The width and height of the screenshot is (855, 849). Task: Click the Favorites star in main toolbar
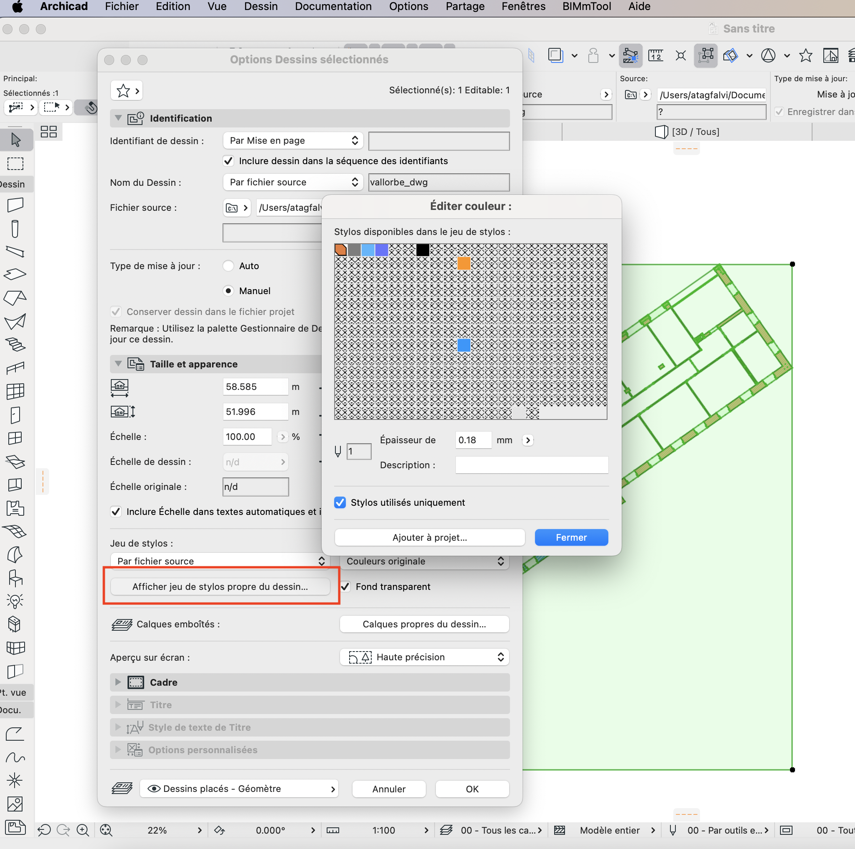[805, 56]
